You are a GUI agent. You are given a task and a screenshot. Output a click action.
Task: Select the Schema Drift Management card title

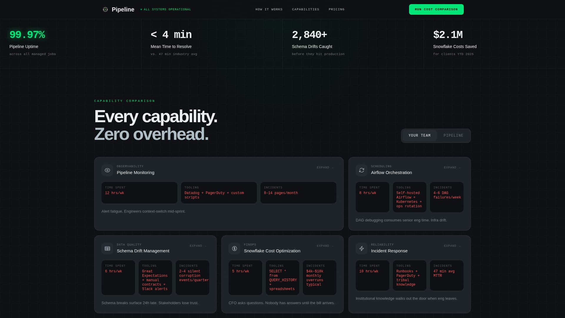[x=143, y=251]
